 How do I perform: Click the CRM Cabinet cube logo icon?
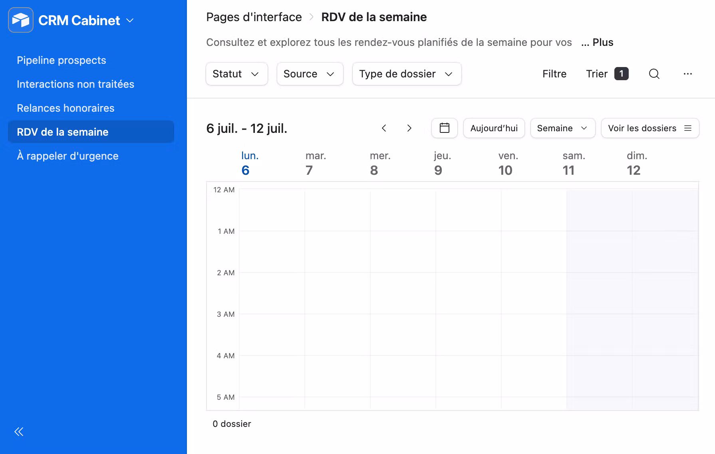point(21,20)
